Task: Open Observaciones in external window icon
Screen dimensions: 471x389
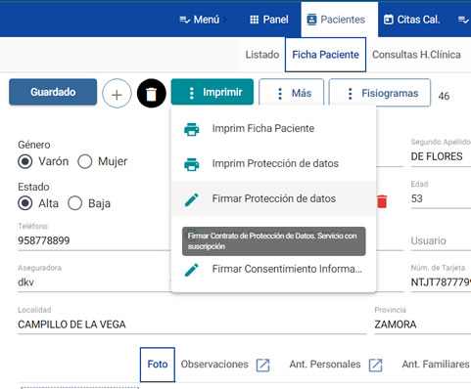Action: [x=262, y=365]
